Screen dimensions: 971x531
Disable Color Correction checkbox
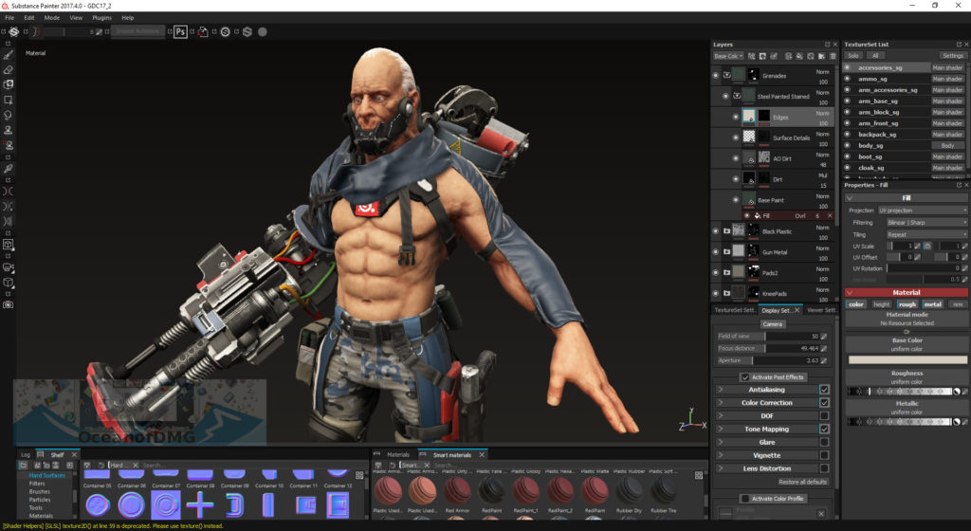(824, 403)
